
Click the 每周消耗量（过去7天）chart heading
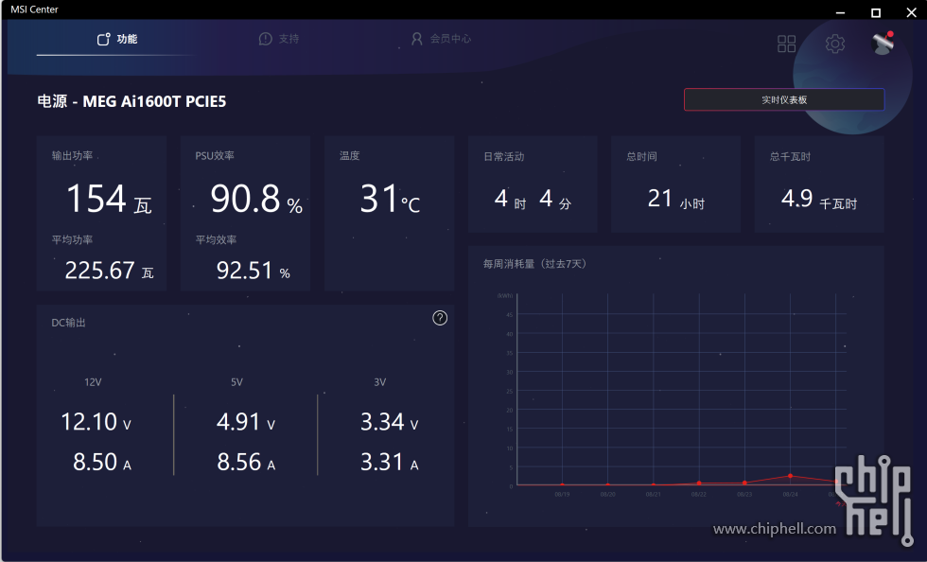pos(534,264)
